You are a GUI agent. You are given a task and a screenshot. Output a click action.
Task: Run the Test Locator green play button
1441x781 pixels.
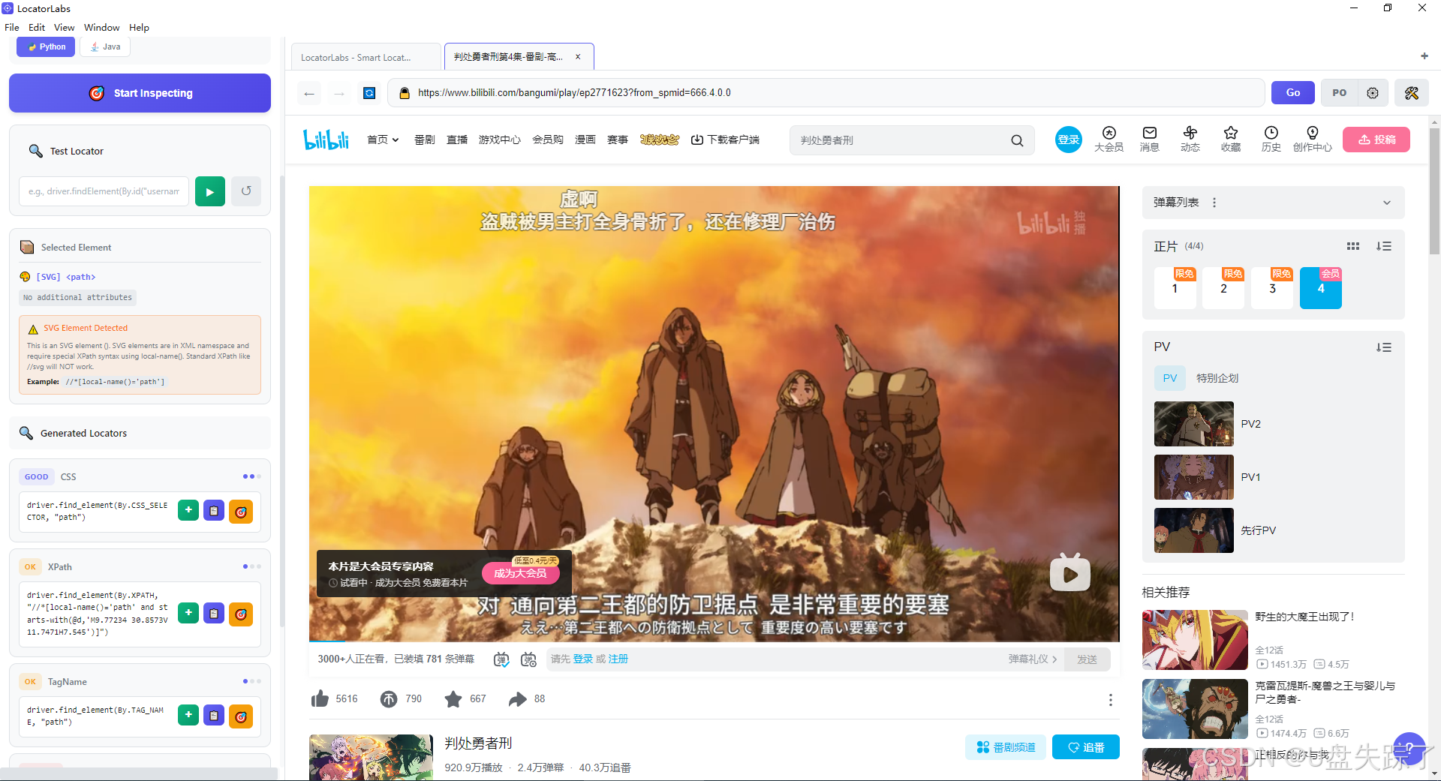point(210,191)
